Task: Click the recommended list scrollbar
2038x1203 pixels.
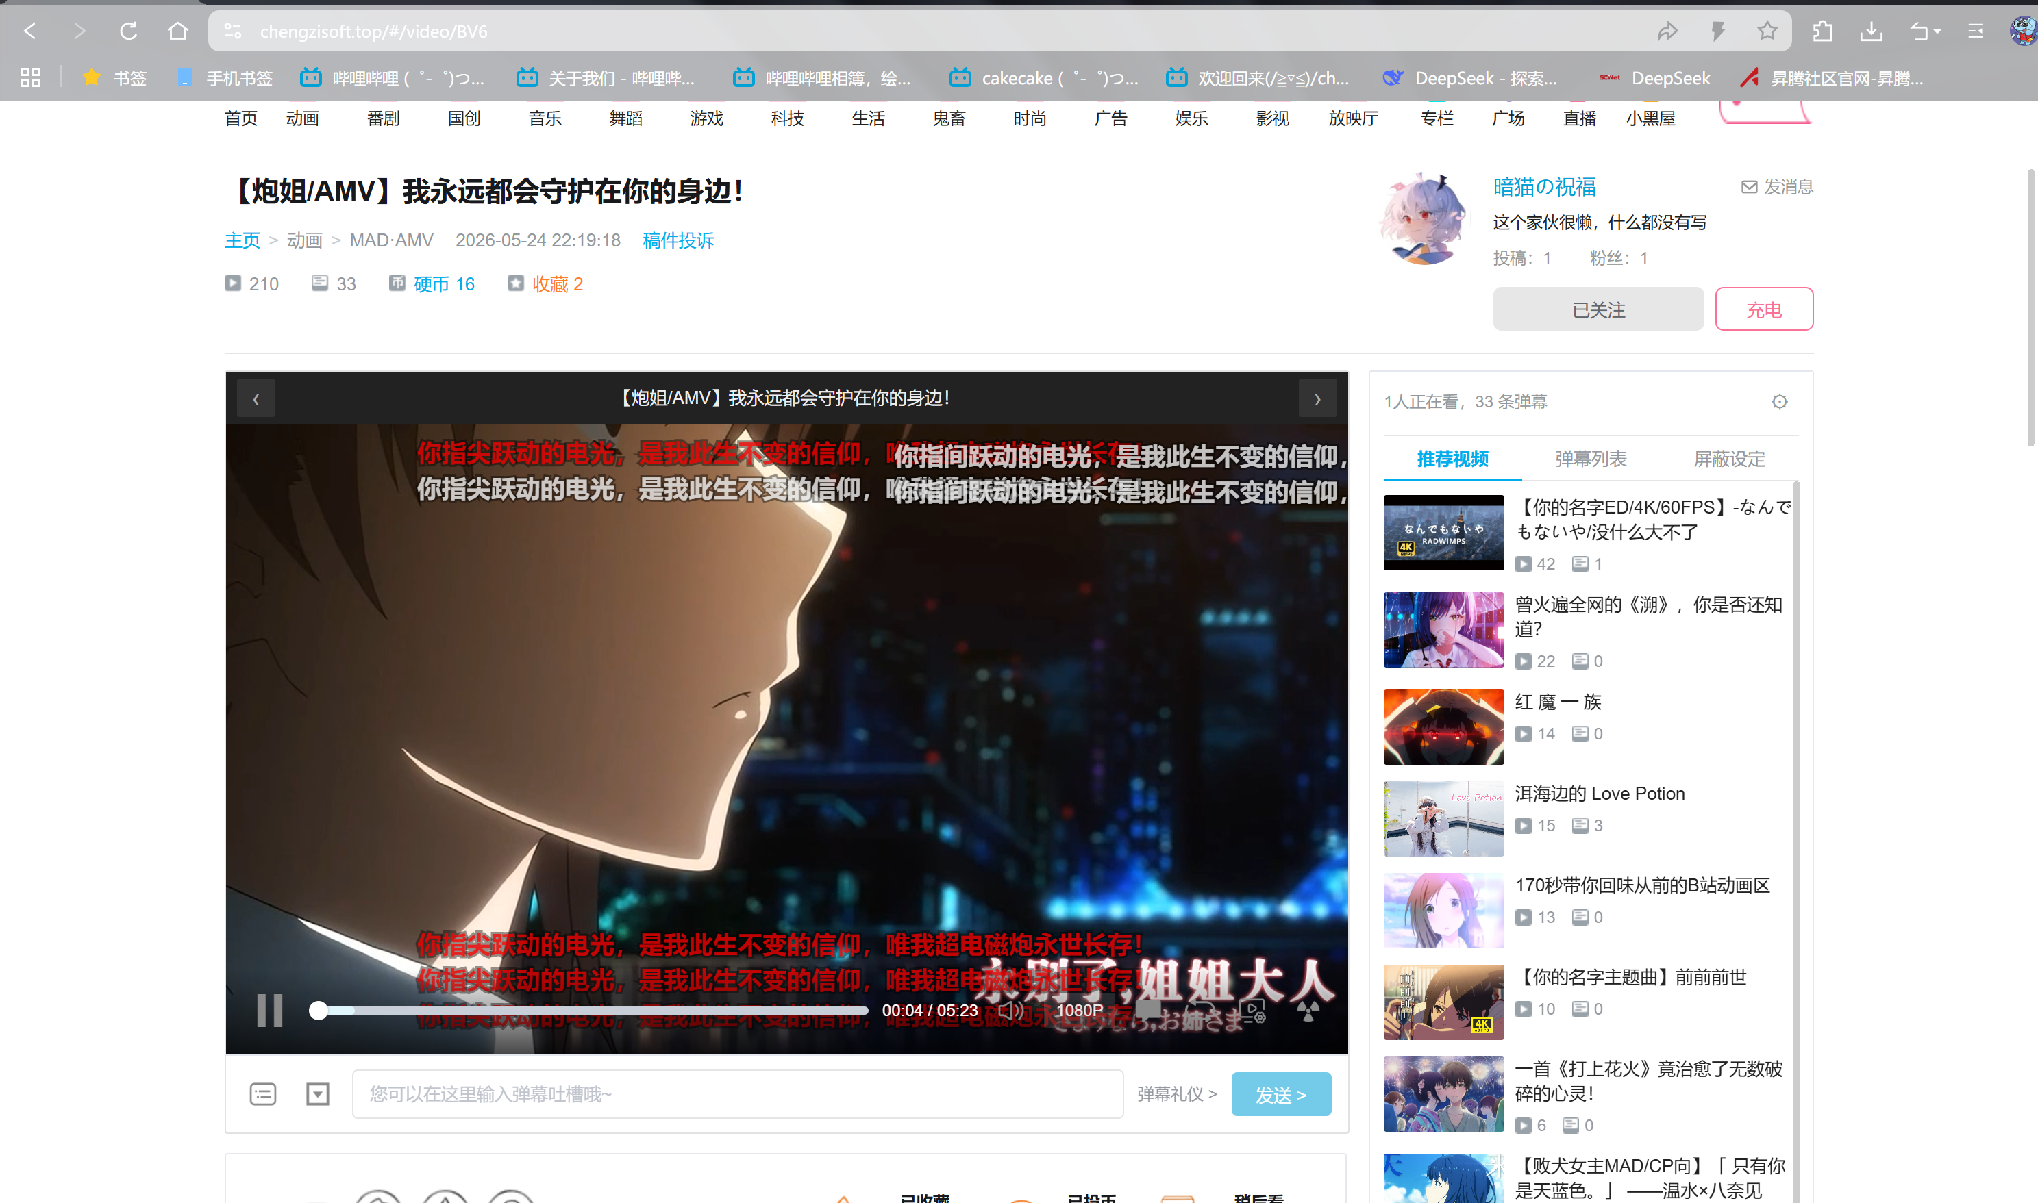Action: pos(1796,841)
